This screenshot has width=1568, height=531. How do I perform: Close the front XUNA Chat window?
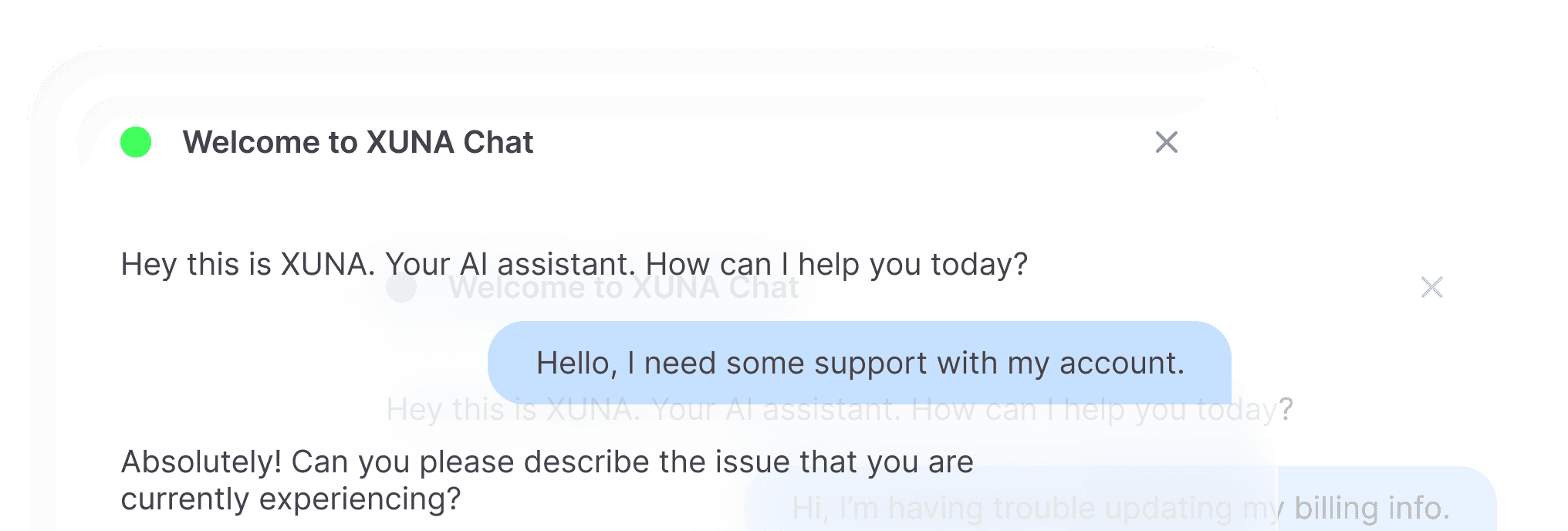[1166, 142]
